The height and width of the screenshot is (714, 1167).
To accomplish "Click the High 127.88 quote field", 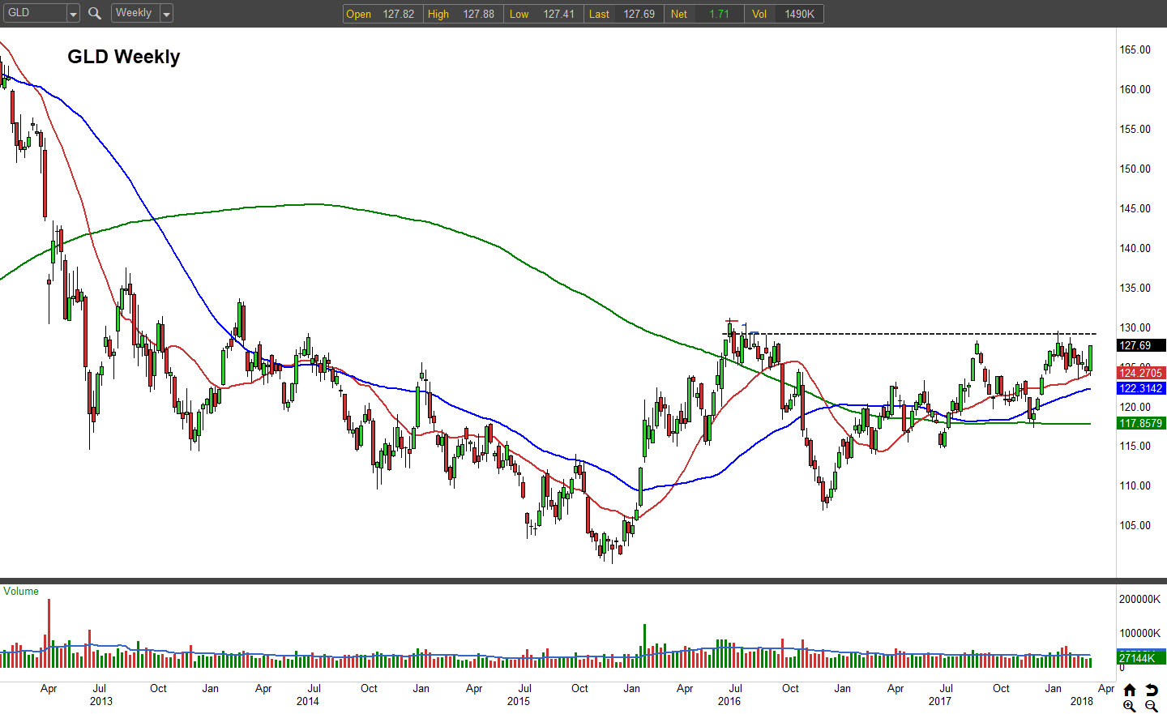I will (x=463, y=14).
